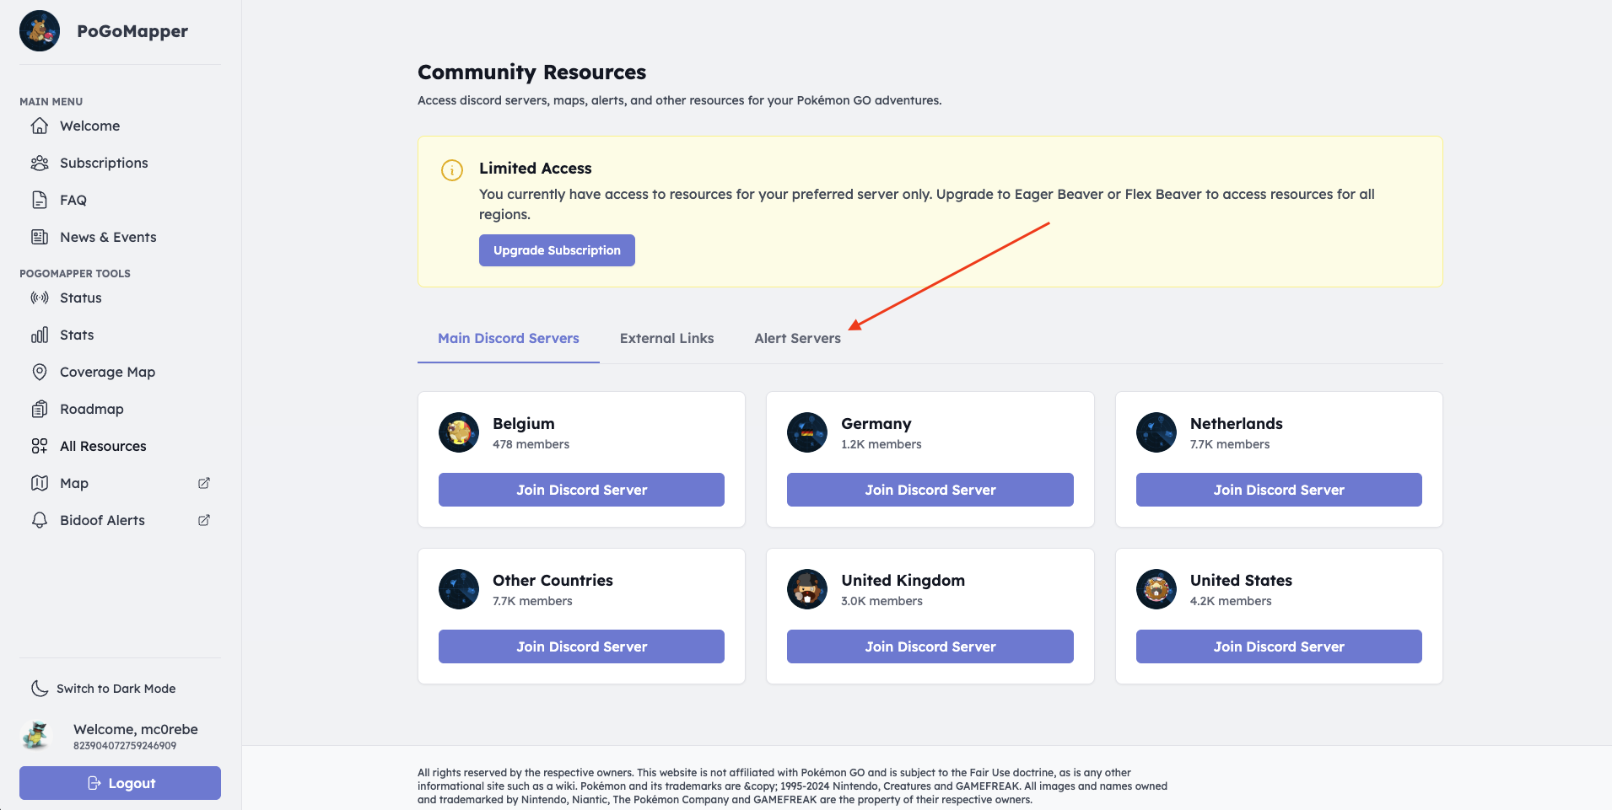Click external link icon beside Map
1612x810 pixels.
pos(204,483)
